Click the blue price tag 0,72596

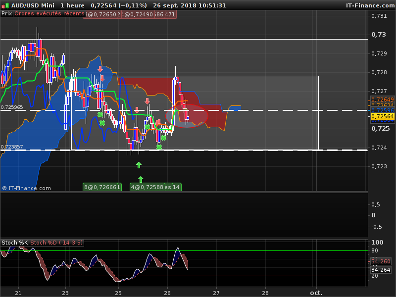382,110
